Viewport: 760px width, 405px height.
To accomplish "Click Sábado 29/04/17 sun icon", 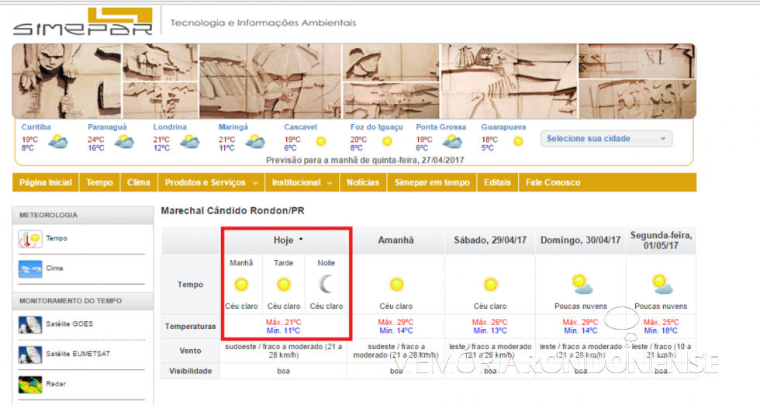I will click(x=490, y=285).
